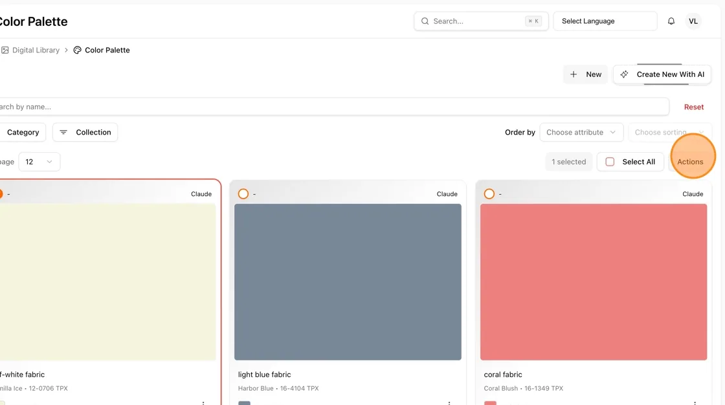
Task: Open the Category filter
Action: coord(22,132)
